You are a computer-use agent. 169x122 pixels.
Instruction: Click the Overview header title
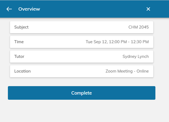pos(29,9)
